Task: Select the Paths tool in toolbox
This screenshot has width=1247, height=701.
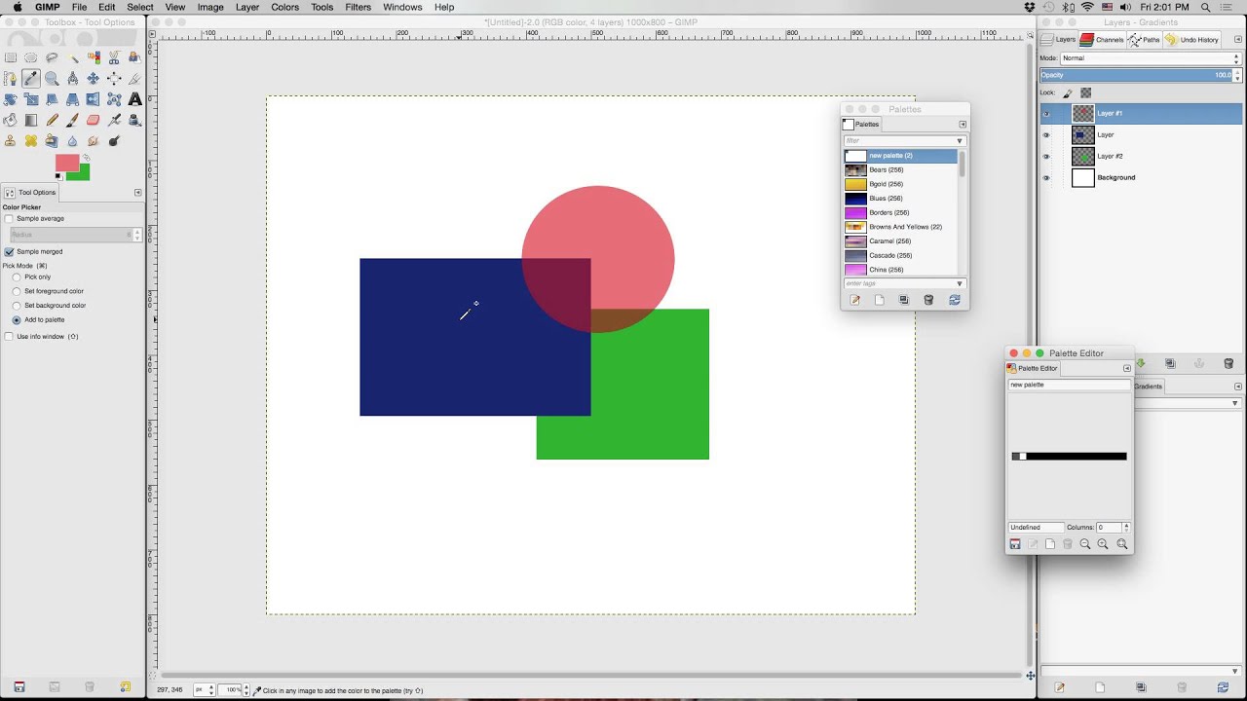Action: [10, 78]
